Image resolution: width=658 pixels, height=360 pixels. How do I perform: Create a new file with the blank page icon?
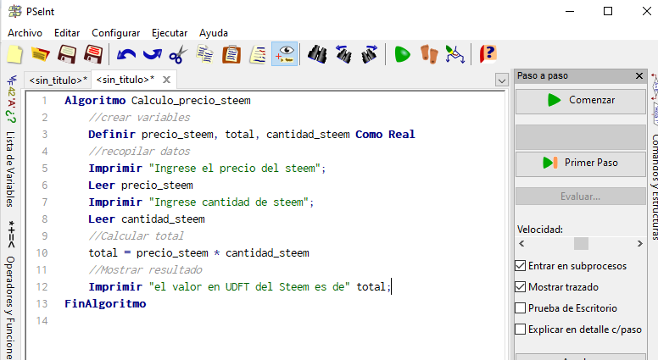[14, 54]
